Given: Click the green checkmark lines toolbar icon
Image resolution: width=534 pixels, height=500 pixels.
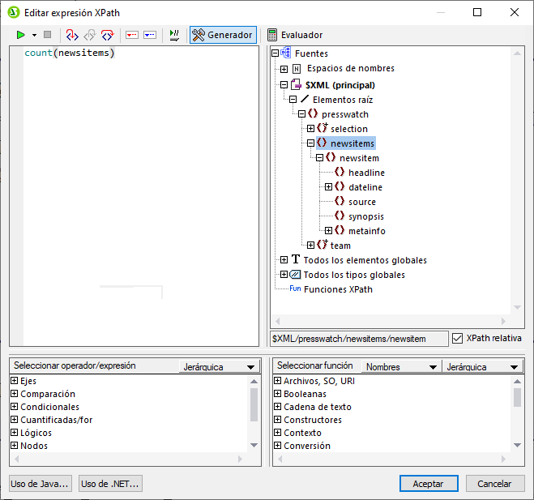Looking at the screenshot, I should [174, 35].
